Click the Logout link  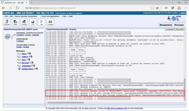point(183,13)
